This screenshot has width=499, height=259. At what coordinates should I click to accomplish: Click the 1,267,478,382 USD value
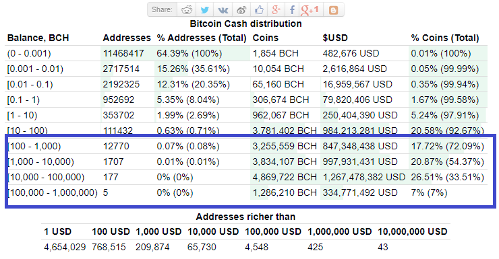point(364,177)
